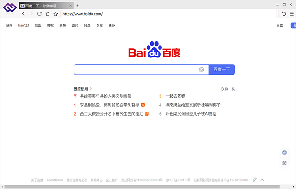Open the 设置 settings menu
The height and width of the screenshot is (189, 296).
click(280, 25)
